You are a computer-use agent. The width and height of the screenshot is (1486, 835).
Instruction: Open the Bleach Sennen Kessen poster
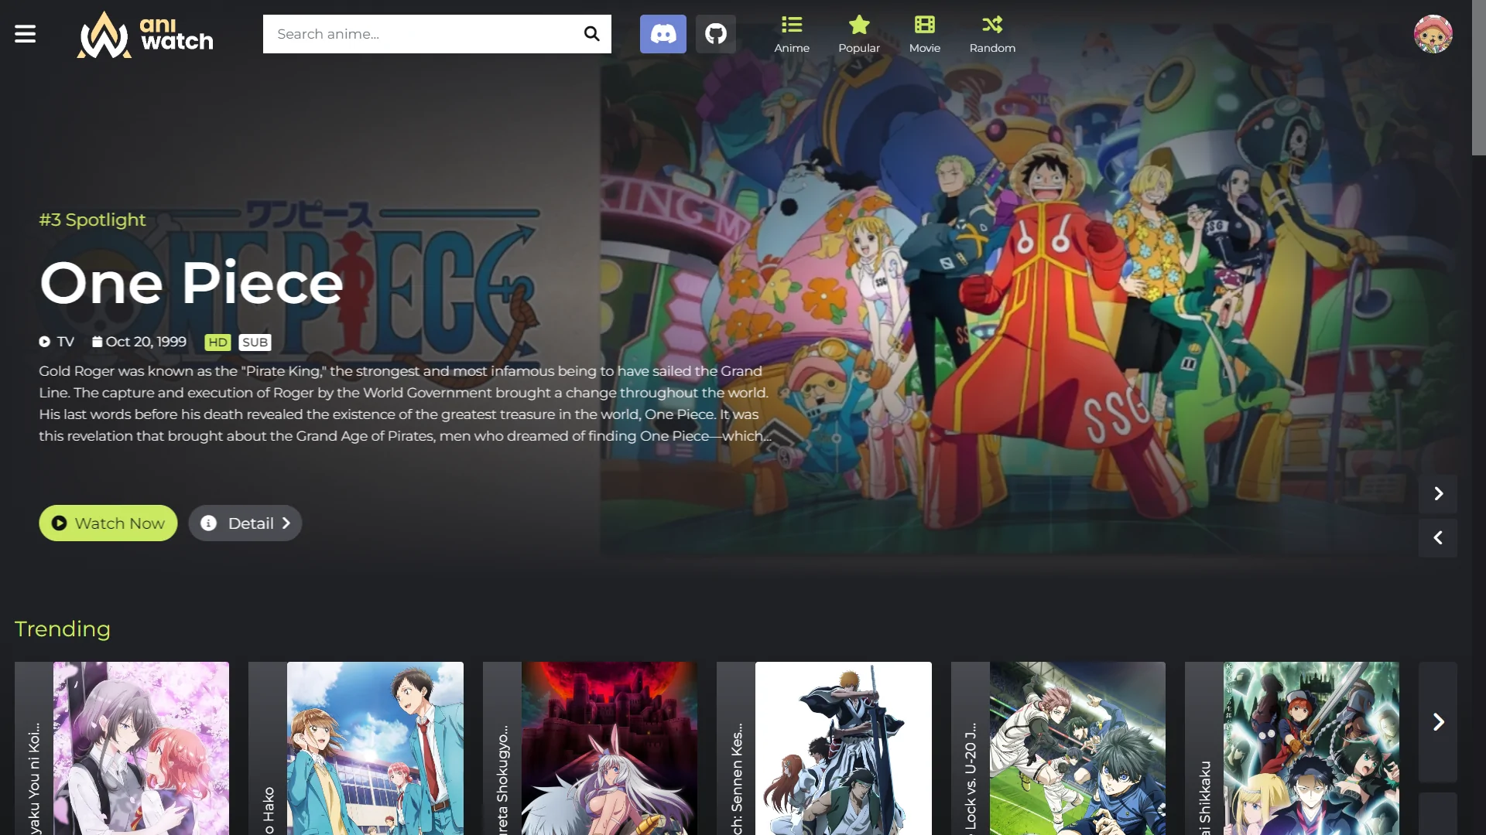(843, 748)
